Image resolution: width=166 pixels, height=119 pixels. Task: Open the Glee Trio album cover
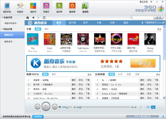33,39
